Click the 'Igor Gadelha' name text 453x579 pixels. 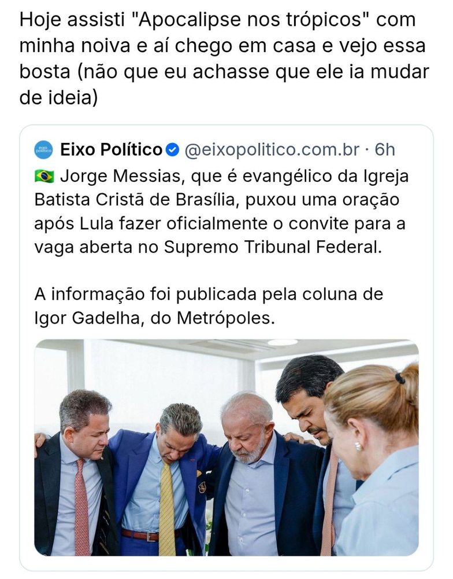(88, 318)
